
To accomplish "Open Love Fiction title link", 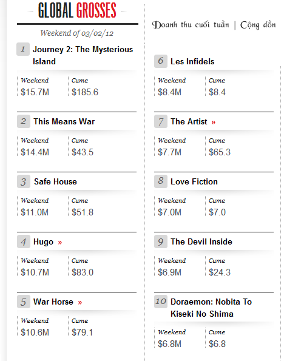I will click(x=194, y=181).
